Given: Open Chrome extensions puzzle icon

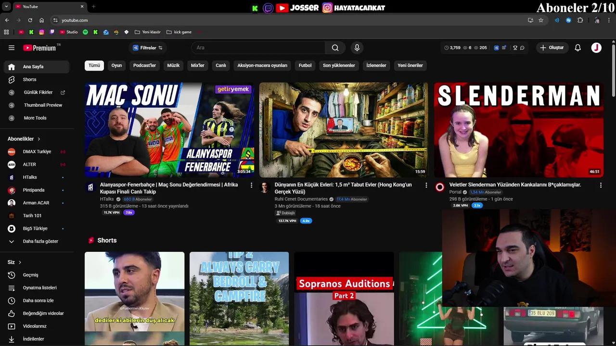Looking at the screenshot, I should pyautogui.click(x=580, y=20).
